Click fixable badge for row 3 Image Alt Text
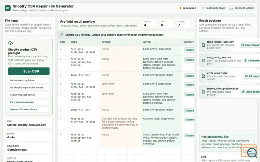This screenshot has height=162, width=260. (189, 111)
